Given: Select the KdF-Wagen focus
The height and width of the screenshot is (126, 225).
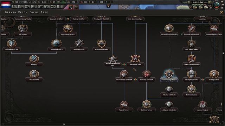Looking at the screenshot, I should click(x=22, y=30).
